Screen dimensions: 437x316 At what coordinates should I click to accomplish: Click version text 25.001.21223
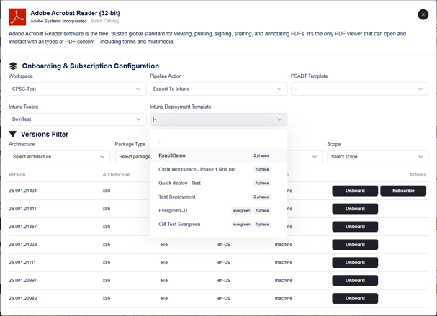coord(22,245)
